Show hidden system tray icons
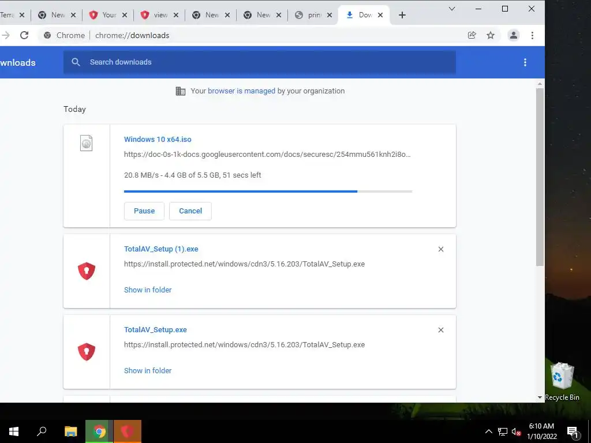591x443 pixels. [x=488, y=431]
